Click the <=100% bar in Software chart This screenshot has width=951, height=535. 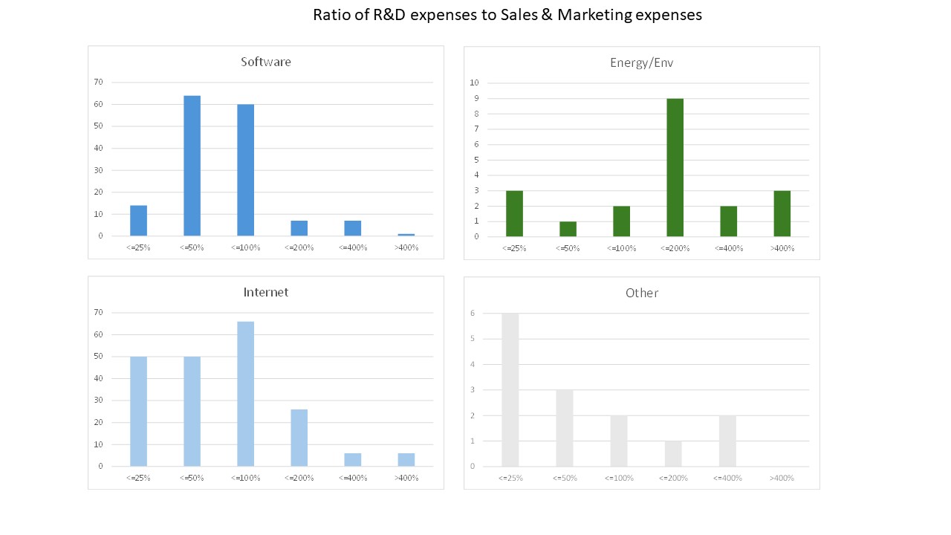pyautogui.click(x=245, y=170)
